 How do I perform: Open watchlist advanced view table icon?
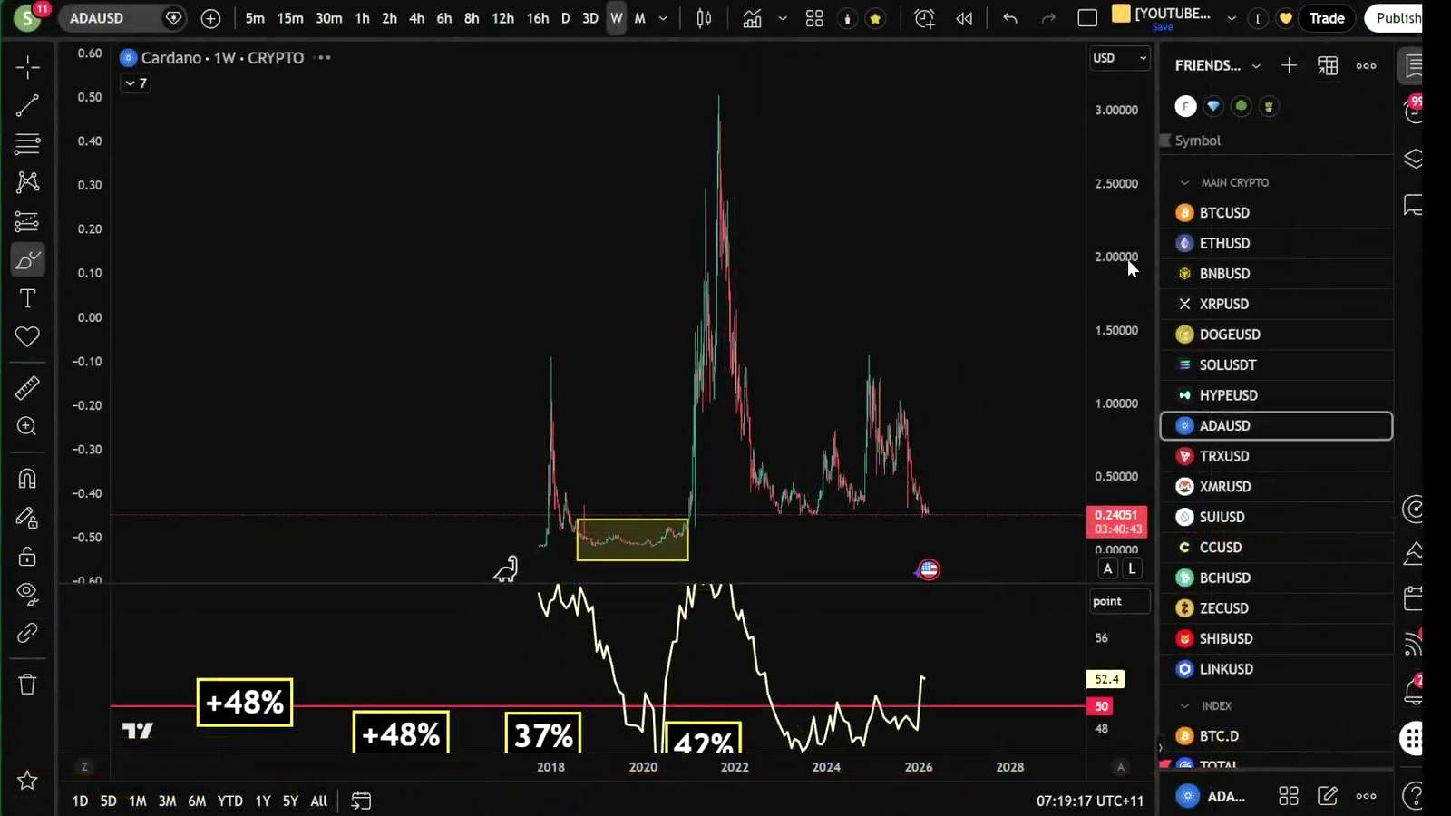point(1328,65)
